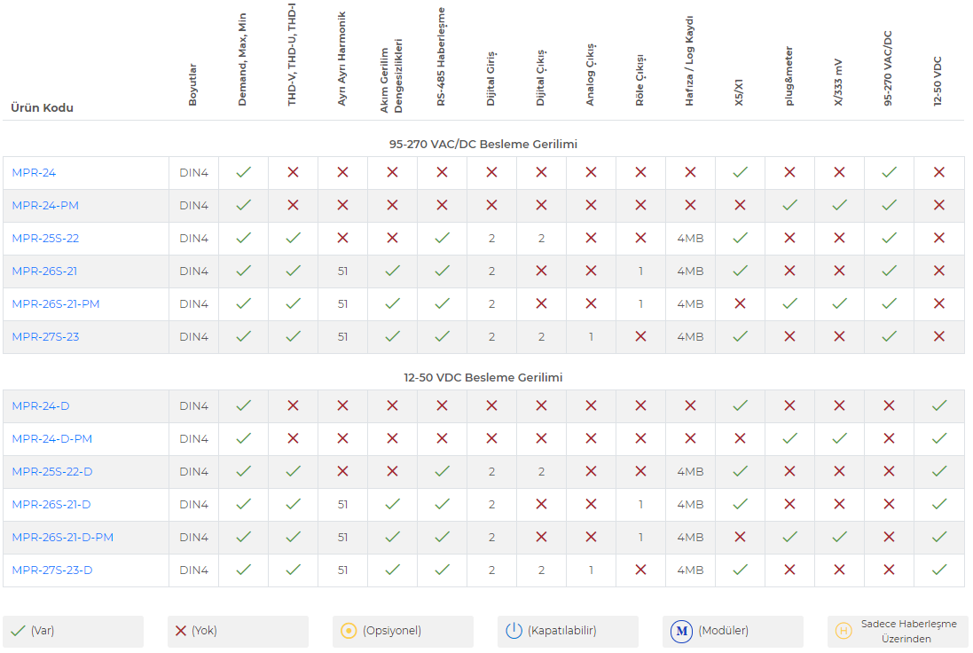Click the 12-50 VDC Besleme Gerilimi section heading
973x653 pixels.
click(483, 377)
